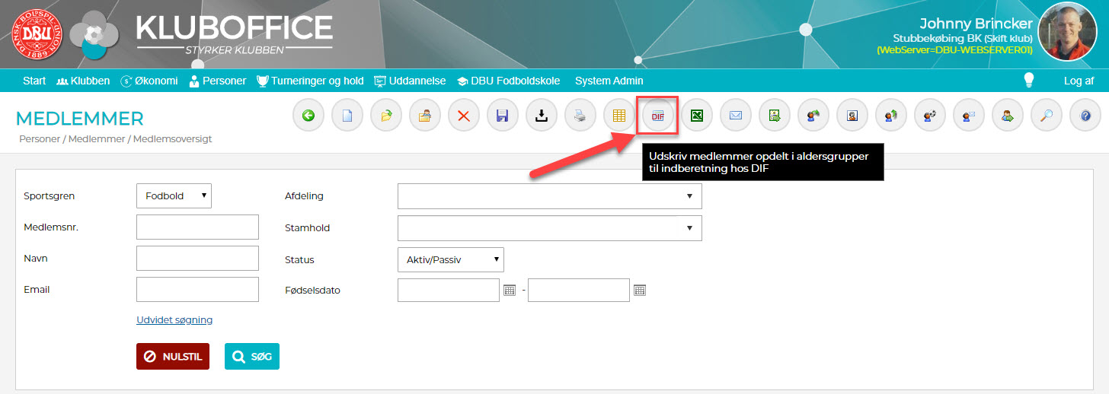
Task: Click the new blank document icon
Action: 347,116
